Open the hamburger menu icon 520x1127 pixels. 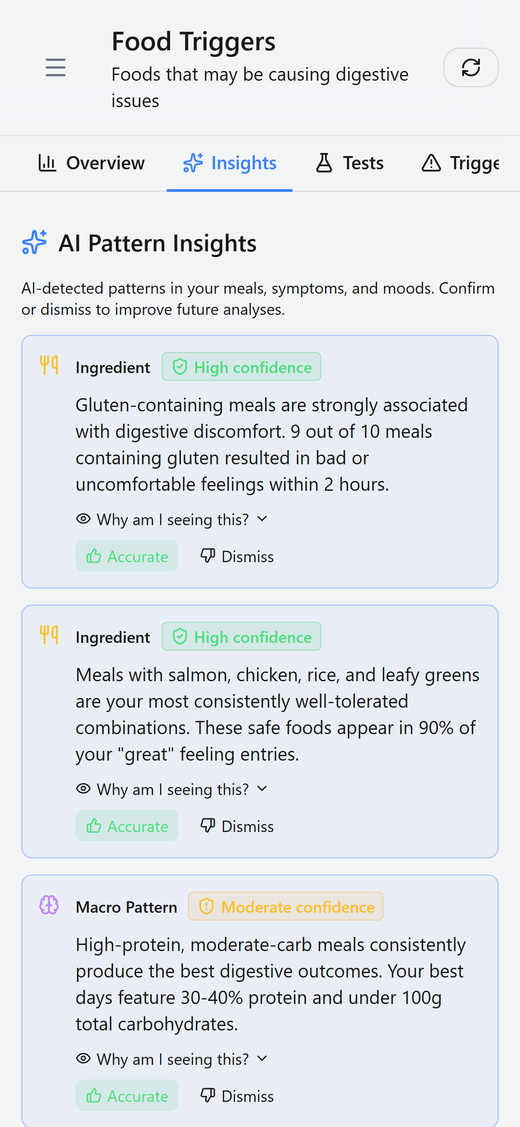[x=56, y=67]
